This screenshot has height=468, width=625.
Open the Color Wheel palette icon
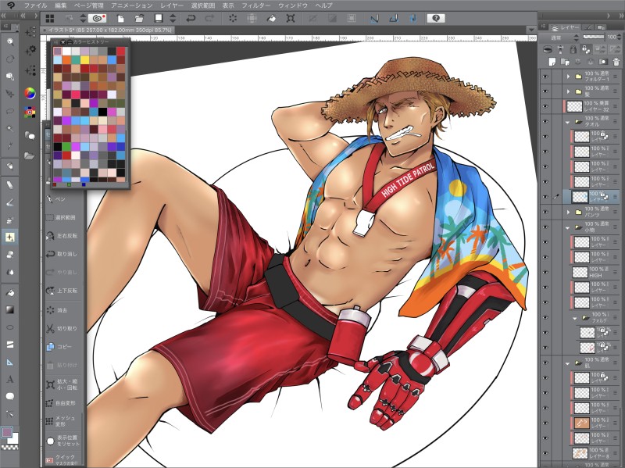30,93
